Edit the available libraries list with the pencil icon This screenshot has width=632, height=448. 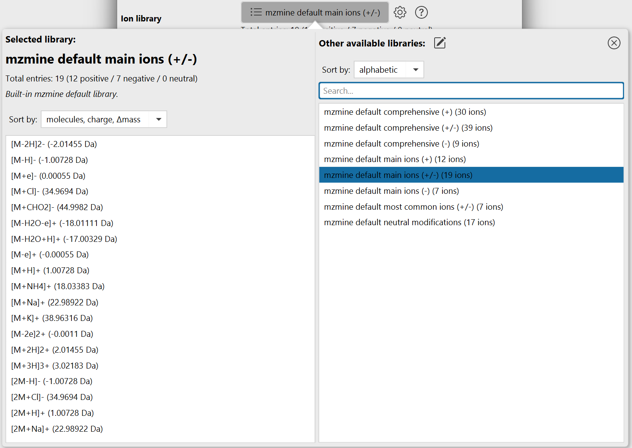[x=440, y=43]
